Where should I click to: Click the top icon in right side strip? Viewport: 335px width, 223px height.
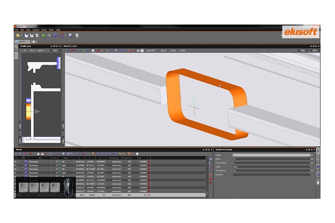point(318,151)
